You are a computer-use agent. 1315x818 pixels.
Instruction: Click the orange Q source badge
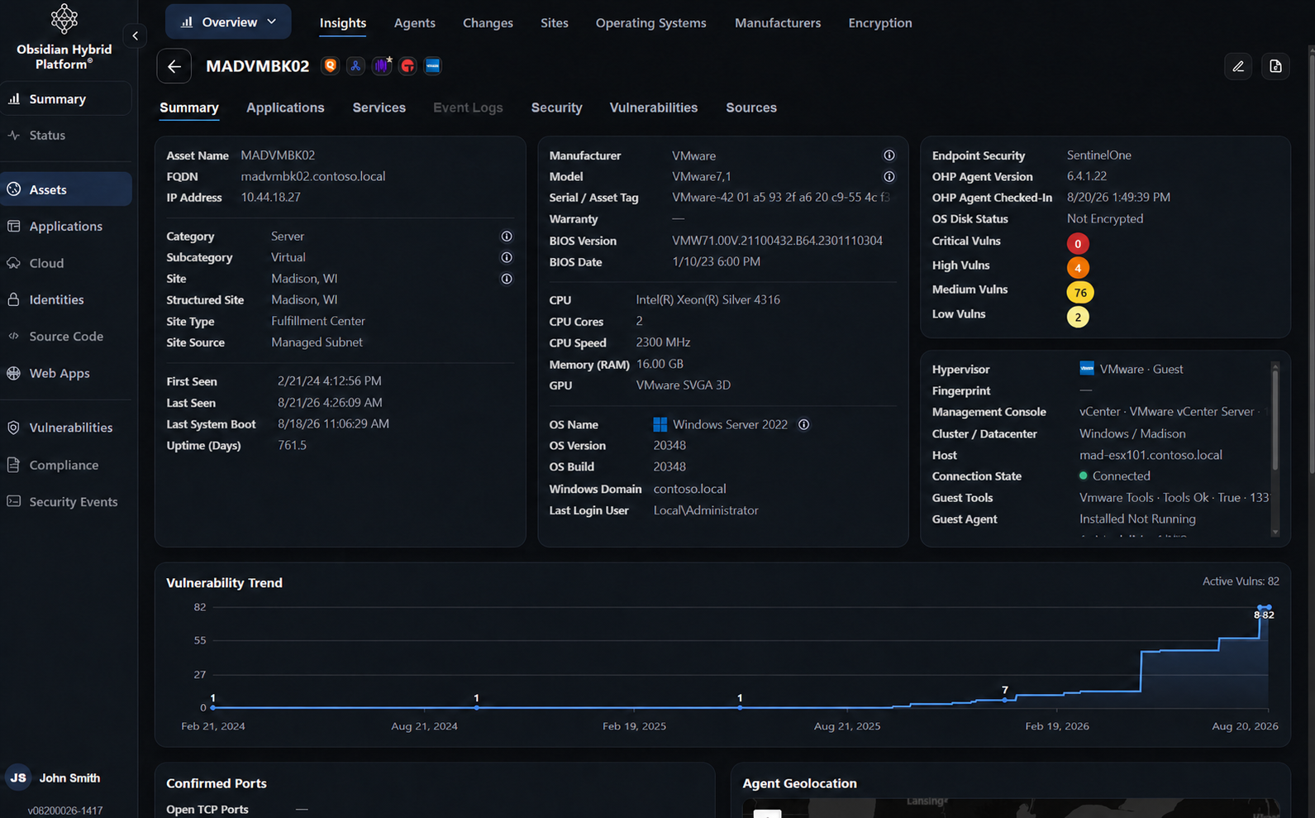pos(330,66)
